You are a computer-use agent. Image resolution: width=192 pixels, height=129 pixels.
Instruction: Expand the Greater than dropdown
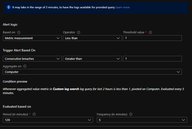click(92, 59)
